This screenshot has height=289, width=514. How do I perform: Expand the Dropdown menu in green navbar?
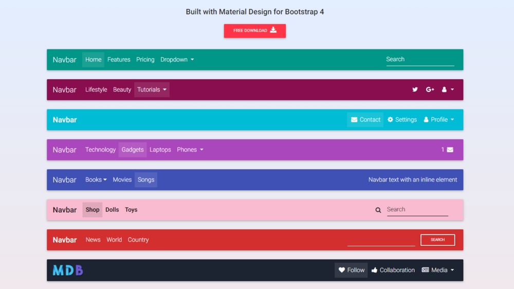click(x=177, y=60)
